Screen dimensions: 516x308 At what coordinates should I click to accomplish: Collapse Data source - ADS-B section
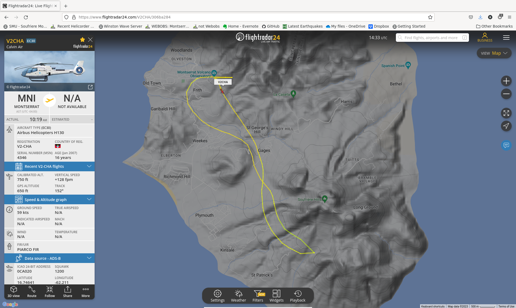click(49, 258)
